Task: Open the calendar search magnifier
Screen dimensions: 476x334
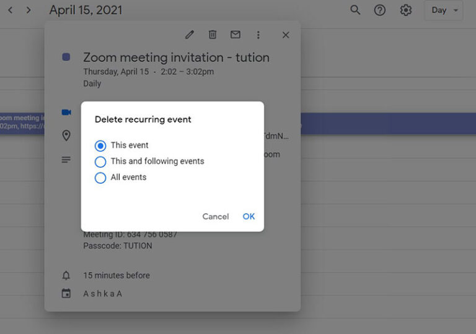Action: (x=355, y=11)
